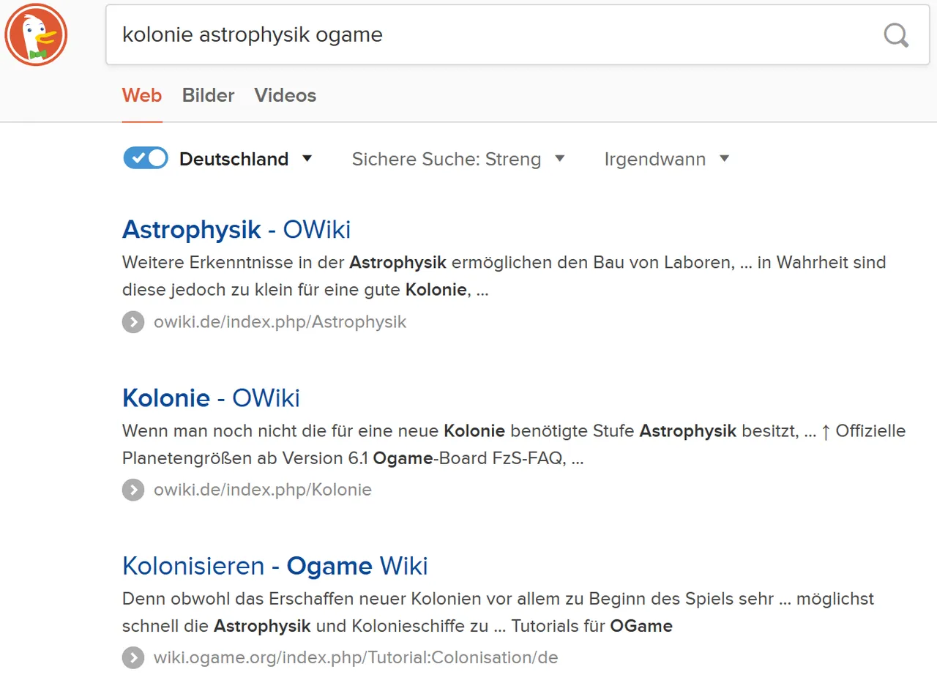The width and height of the screenshot is (937, 683).
Task: Open the DuckDuckGo logo homepage
Action: pos(36,34)
